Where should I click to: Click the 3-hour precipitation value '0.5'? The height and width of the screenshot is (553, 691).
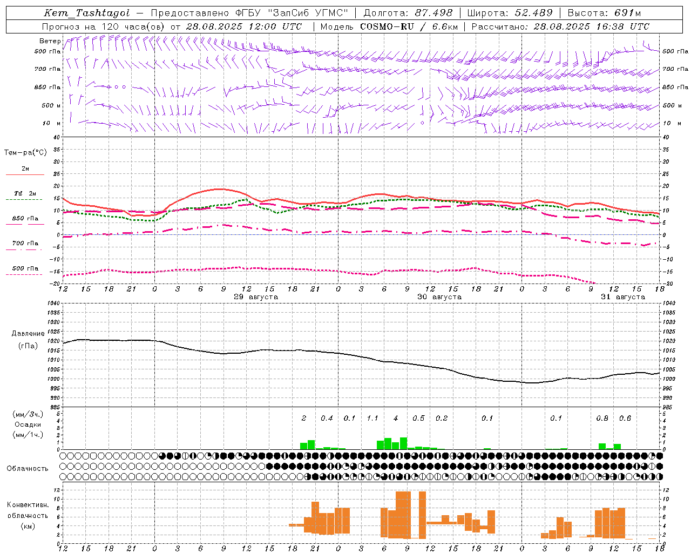[x=418, y=418]
